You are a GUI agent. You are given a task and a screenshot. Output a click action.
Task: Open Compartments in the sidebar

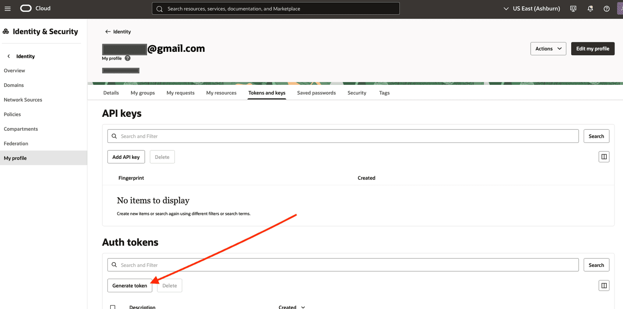(x=21, y=129)
